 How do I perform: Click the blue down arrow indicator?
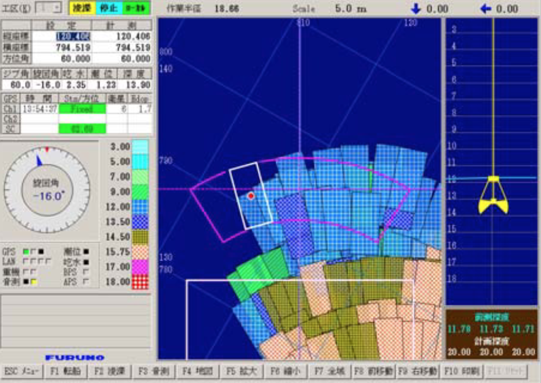pyautogui.click(x=416, y=9)
